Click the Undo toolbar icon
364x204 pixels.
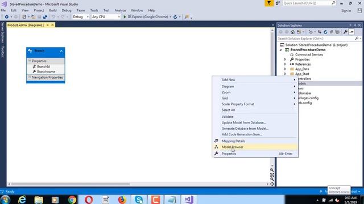pyautogui.click(x=53, y=17)
